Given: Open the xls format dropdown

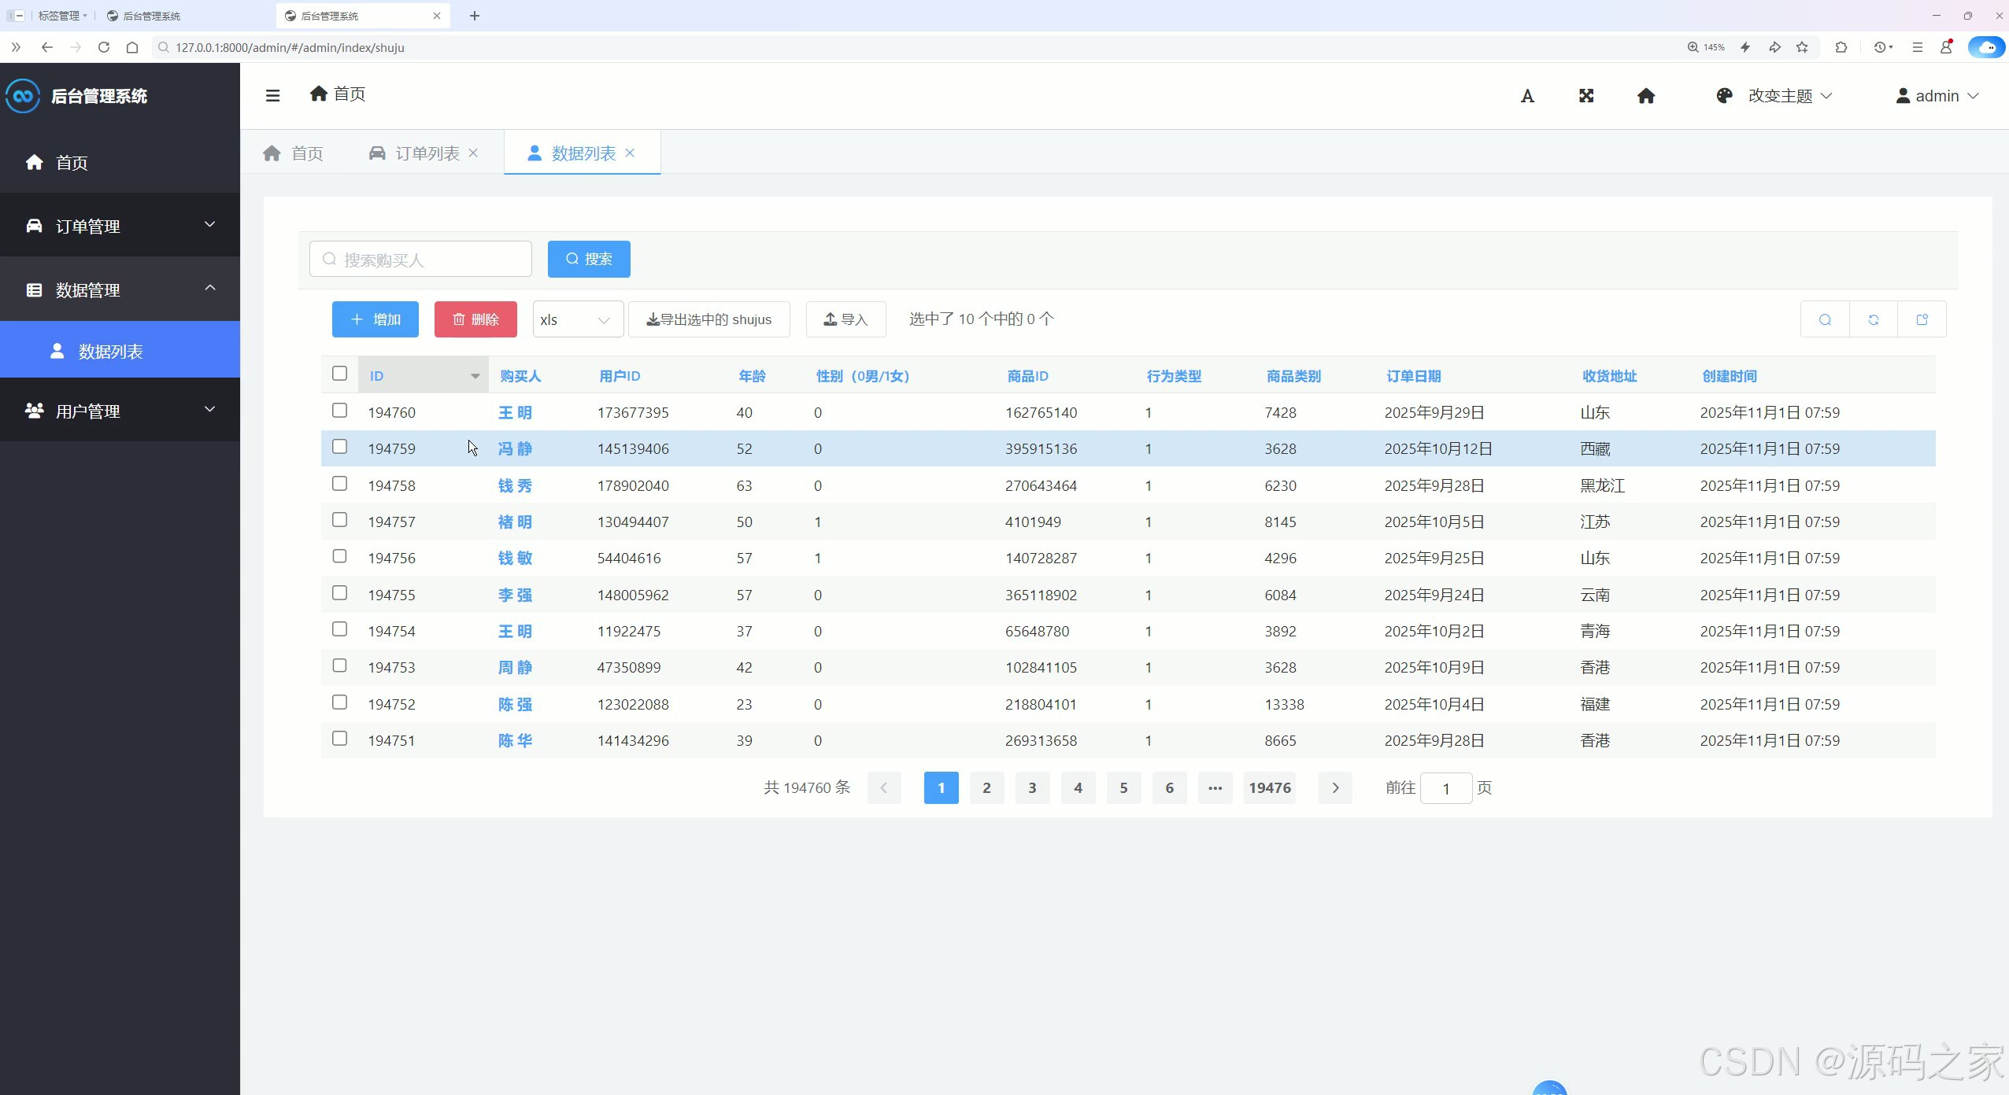Looking at the screenshot, I should point(577,319).
